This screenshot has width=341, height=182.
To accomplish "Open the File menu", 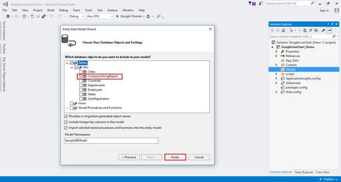I will click(x=4, y=10).
